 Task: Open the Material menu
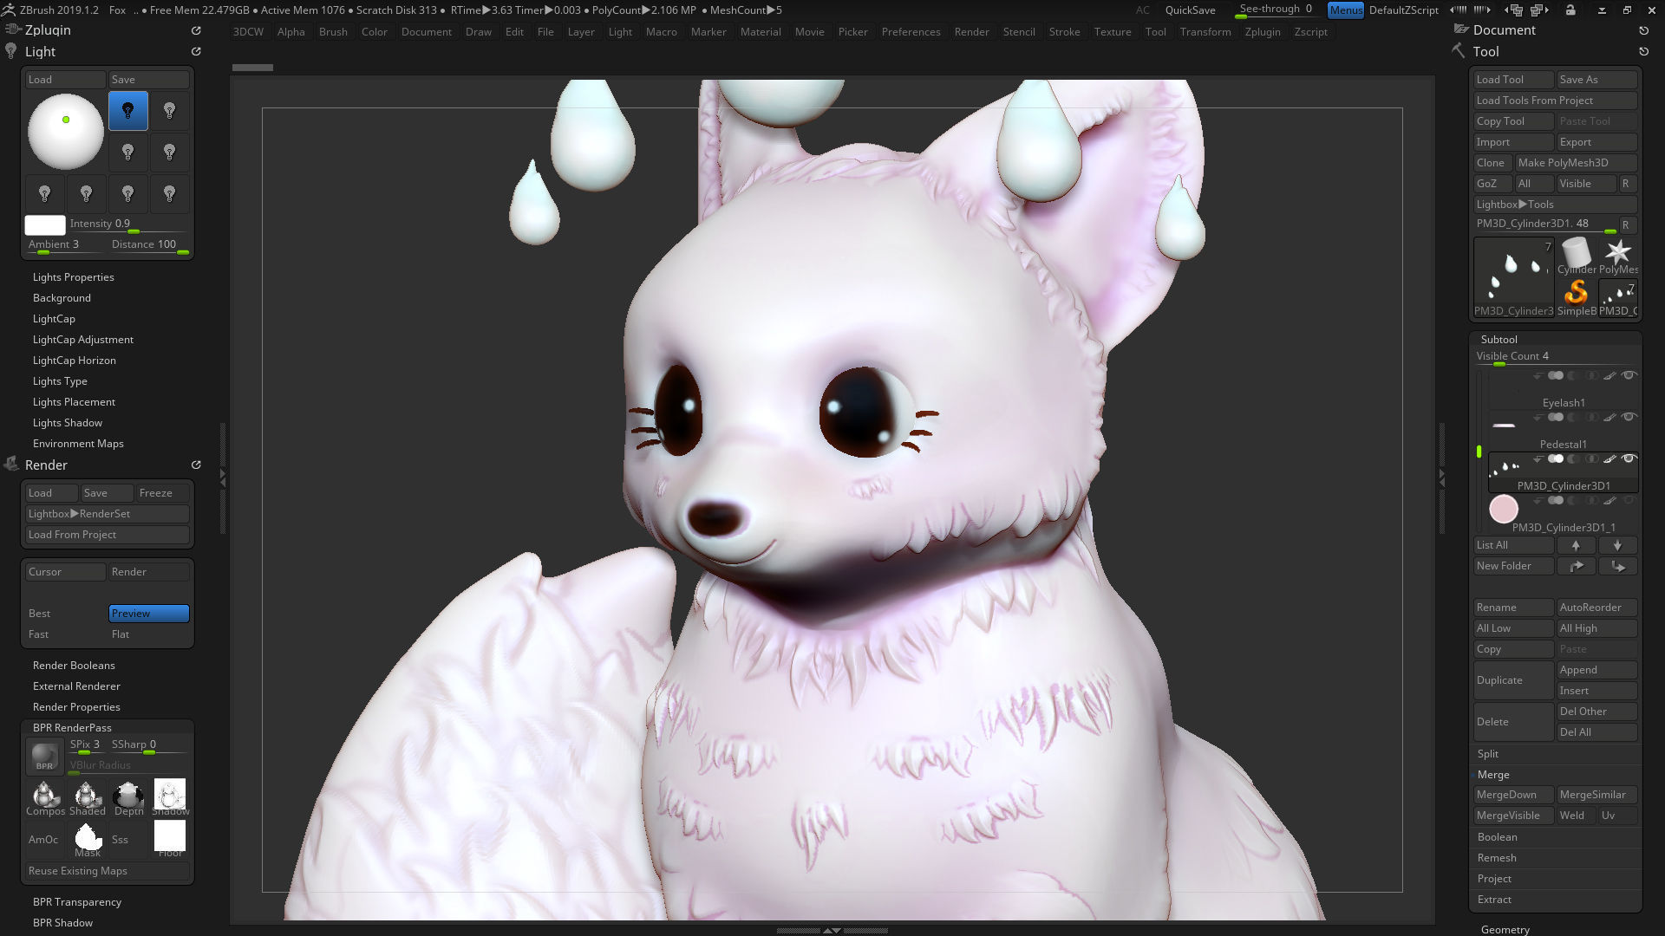(761, 32)
